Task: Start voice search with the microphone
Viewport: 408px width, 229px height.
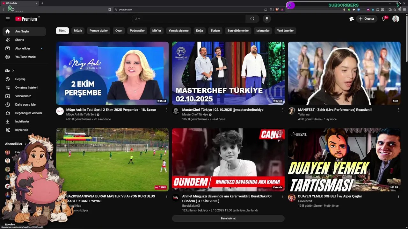Action: click(267, 19)
